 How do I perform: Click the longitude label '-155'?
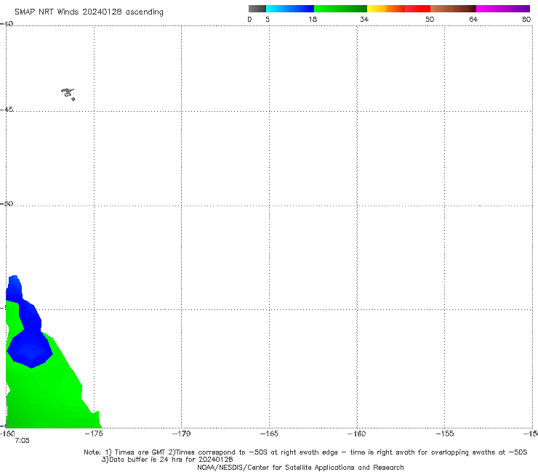click(x=445, y=434)
